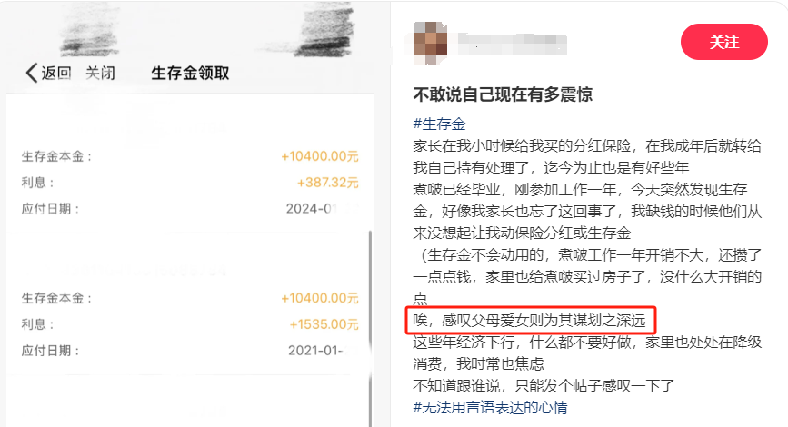Select the +387.32元 interest amount

pyautogui.click(x=328, y=183)
